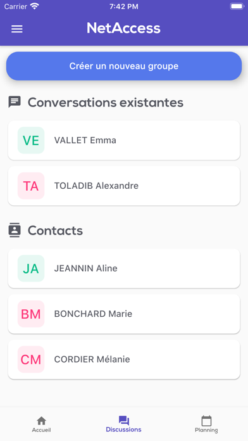Select contact JEANNIN Aline
This screenshot has width=248, height=441.
coord(124,268)
